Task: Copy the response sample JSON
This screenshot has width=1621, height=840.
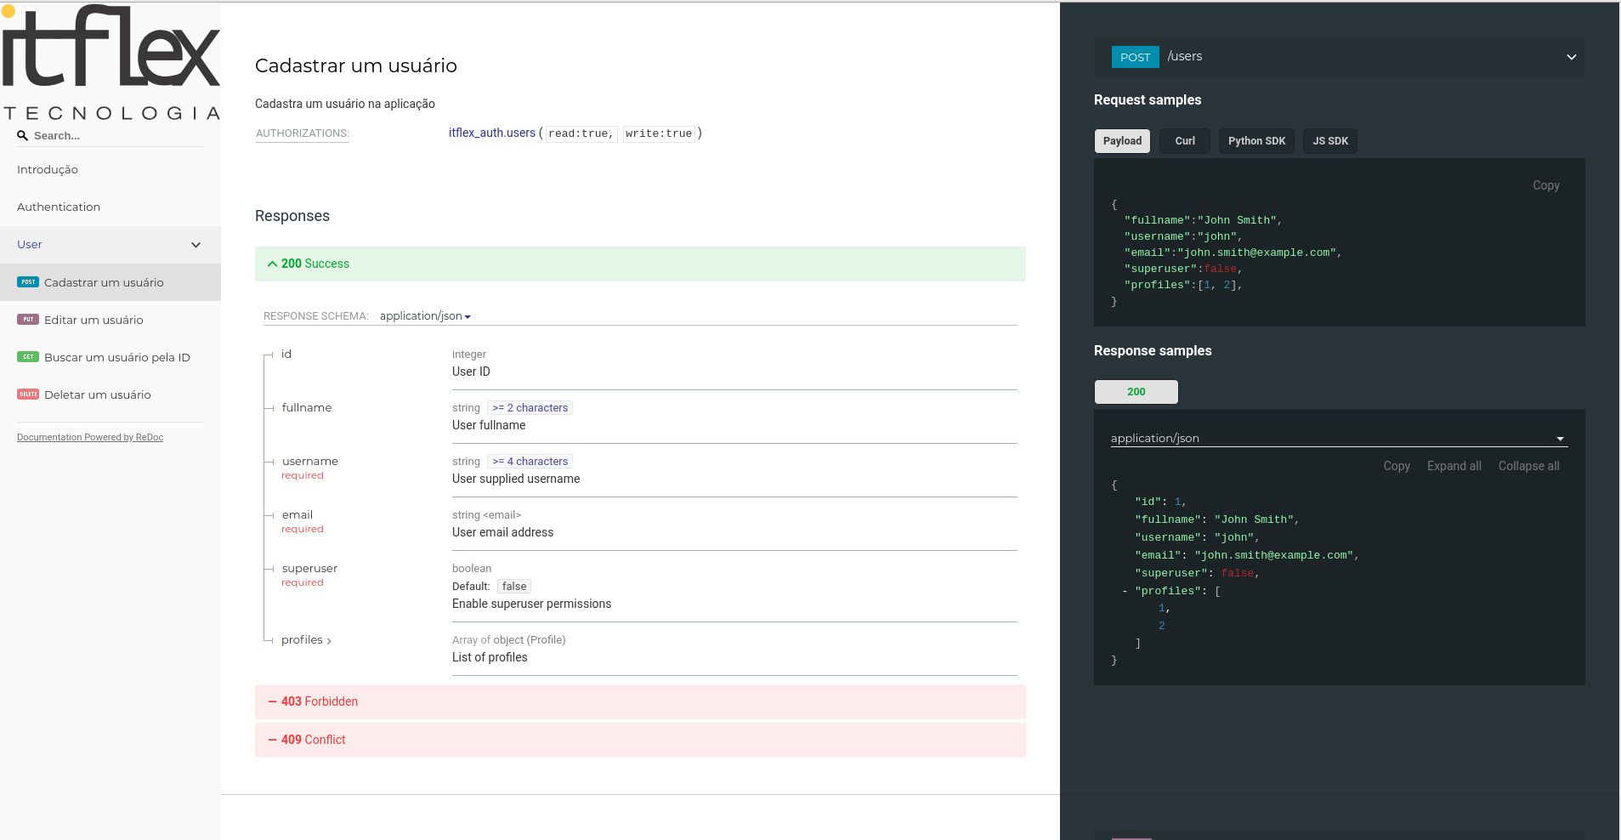Action: (x=1397, y=466)
